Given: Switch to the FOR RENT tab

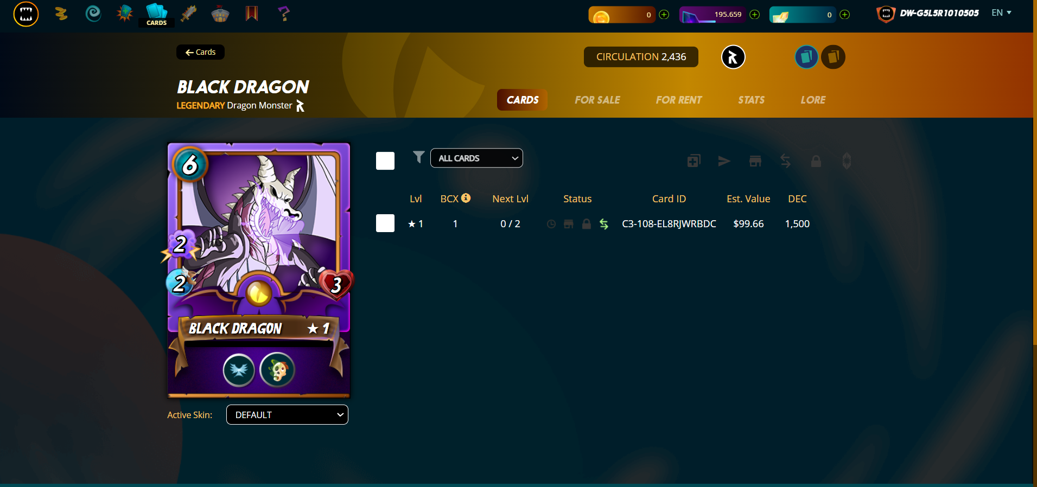Looking at the screenshot, I should 678,100.
